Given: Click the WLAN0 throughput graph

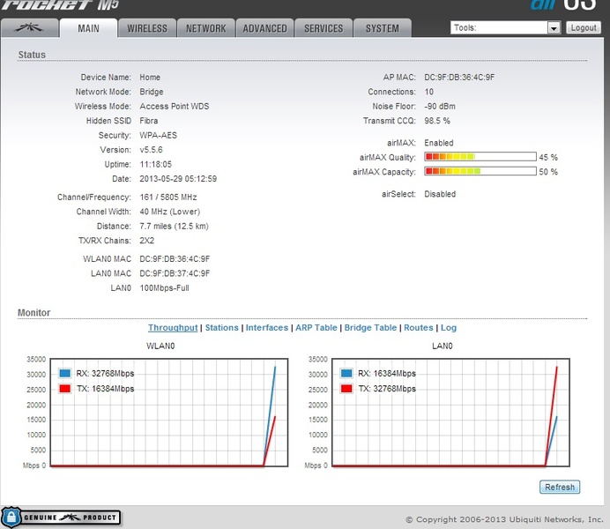Looking at the screenshot, I should tap(169, 413).
